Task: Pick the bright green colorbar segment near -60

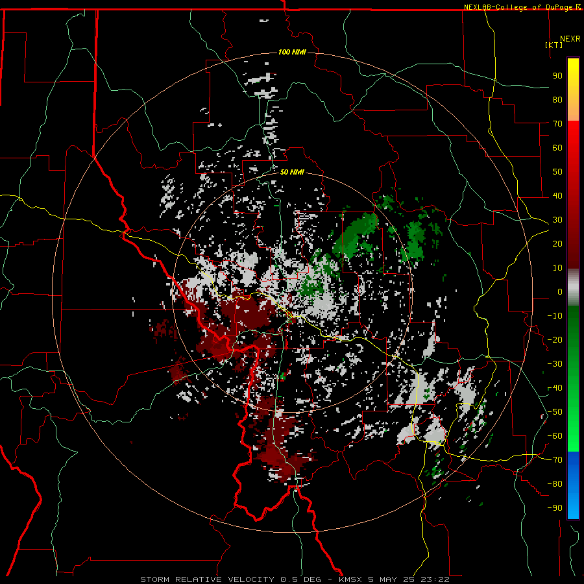Action: coord(573,437)
